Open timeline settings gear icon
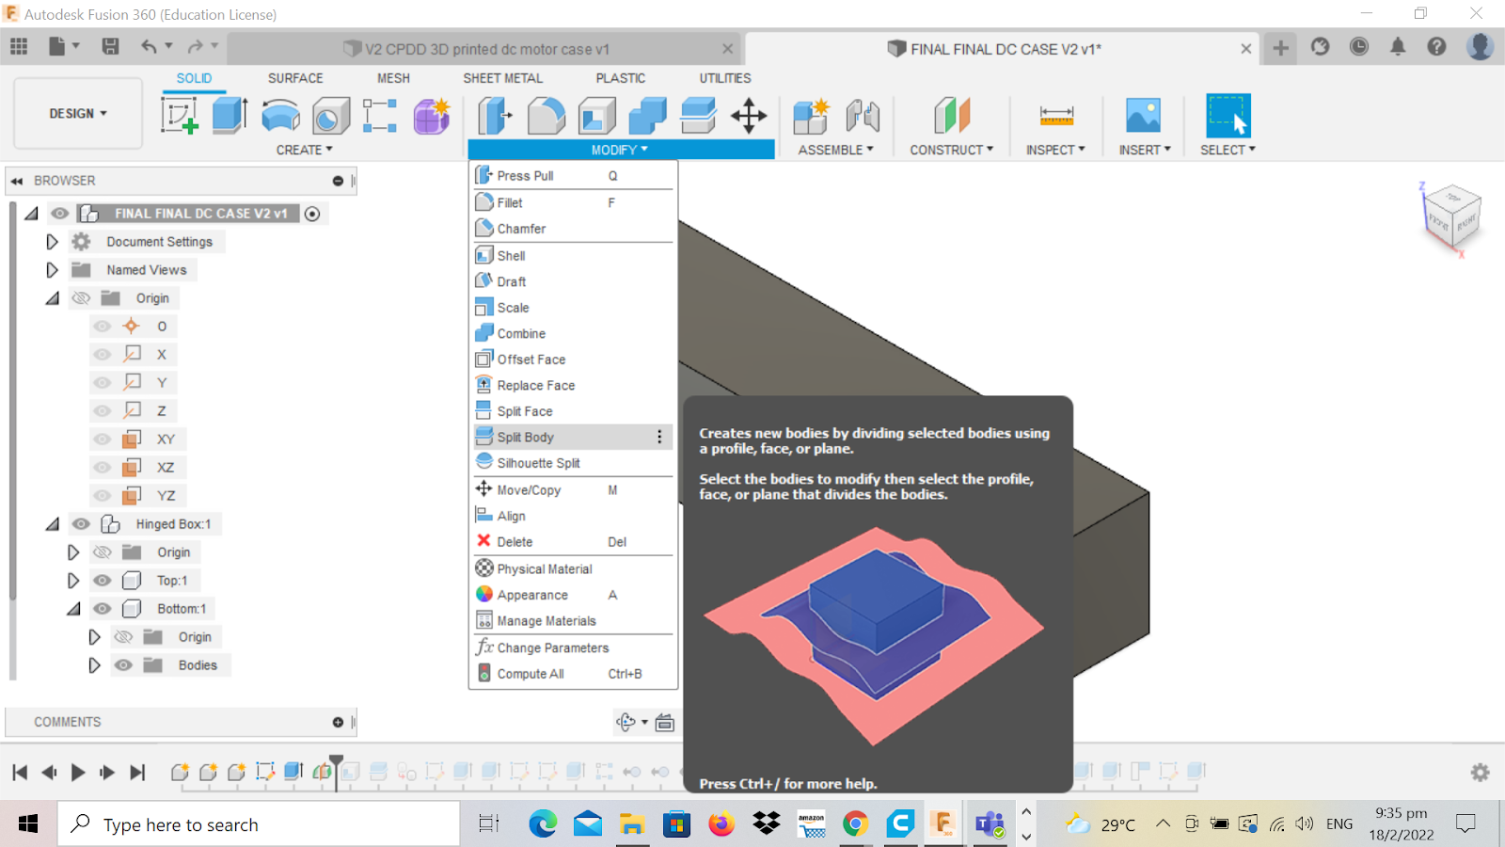Viewport: 1505px width, 847px height. point(1480,773)
